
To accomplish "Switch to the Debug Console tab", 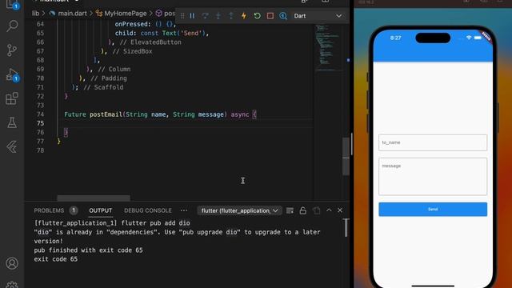I will 147,210.
